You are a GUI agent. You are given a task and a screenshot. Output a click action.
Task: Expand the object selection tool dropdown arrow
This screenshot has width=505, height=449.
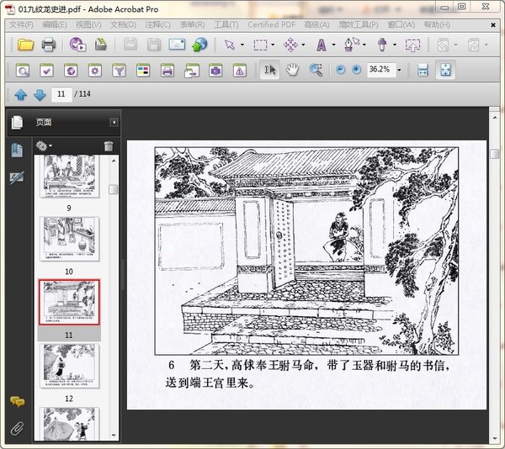pos(242,45)
